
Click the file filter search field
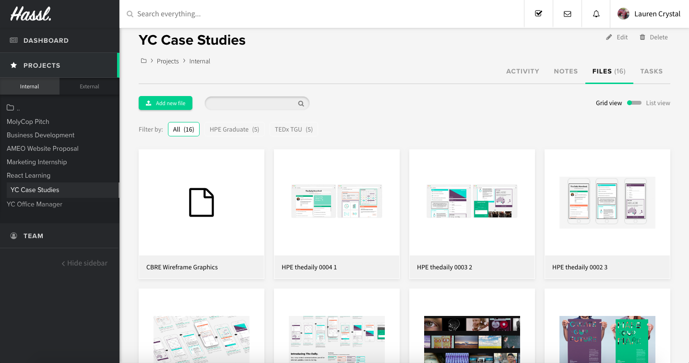pyautogui.click(x=257, y=103)
